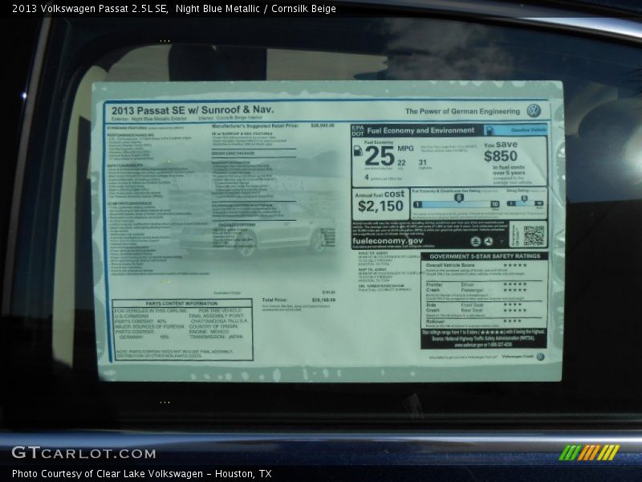Click the EPA DOT badge on the fuel label
This screenshot has height=482, width=642.
point(357,131)
